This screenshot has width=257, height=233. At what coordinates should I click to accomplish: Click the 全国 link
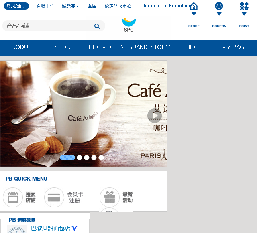[x=92, y=6]
